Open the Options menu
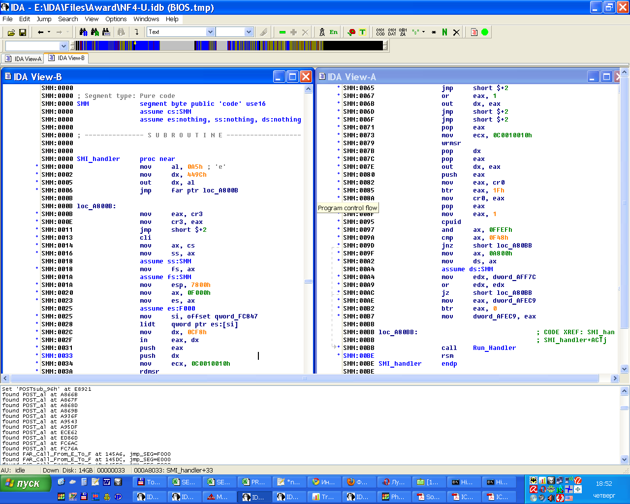Screen dimensions: 630x504 [x=116, y=19]
